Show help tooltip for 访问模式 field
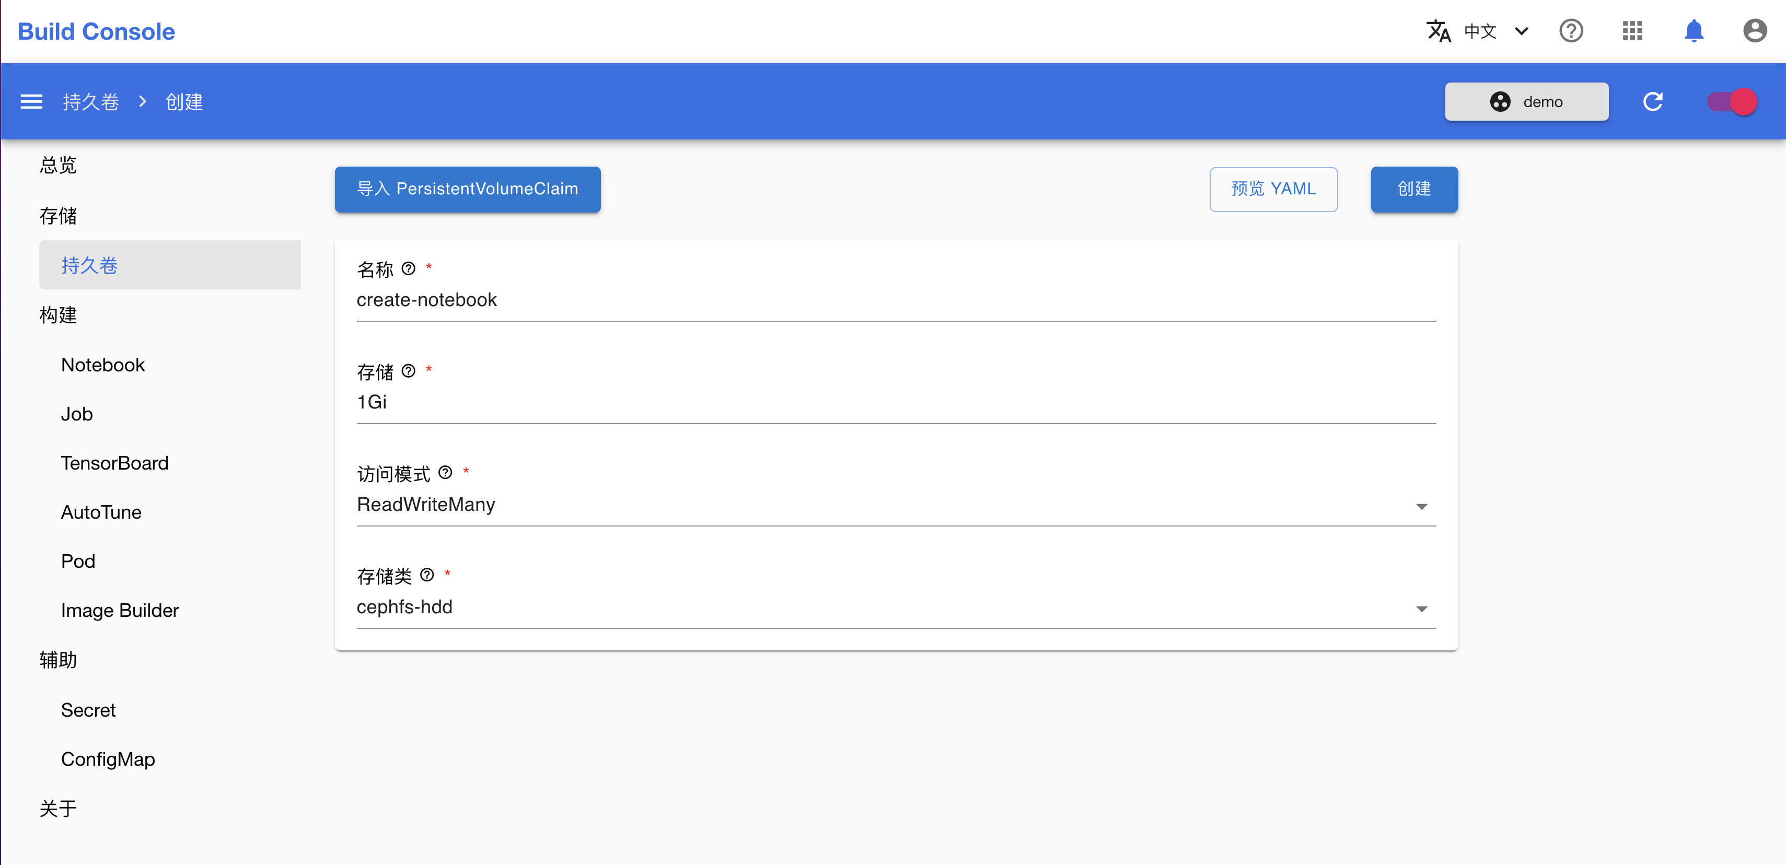 [445, 473]
